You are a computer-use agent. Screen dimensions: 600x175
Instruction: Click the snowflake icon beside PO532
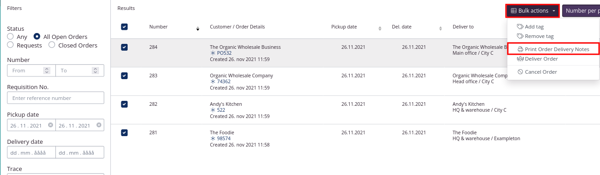[213, 53]
